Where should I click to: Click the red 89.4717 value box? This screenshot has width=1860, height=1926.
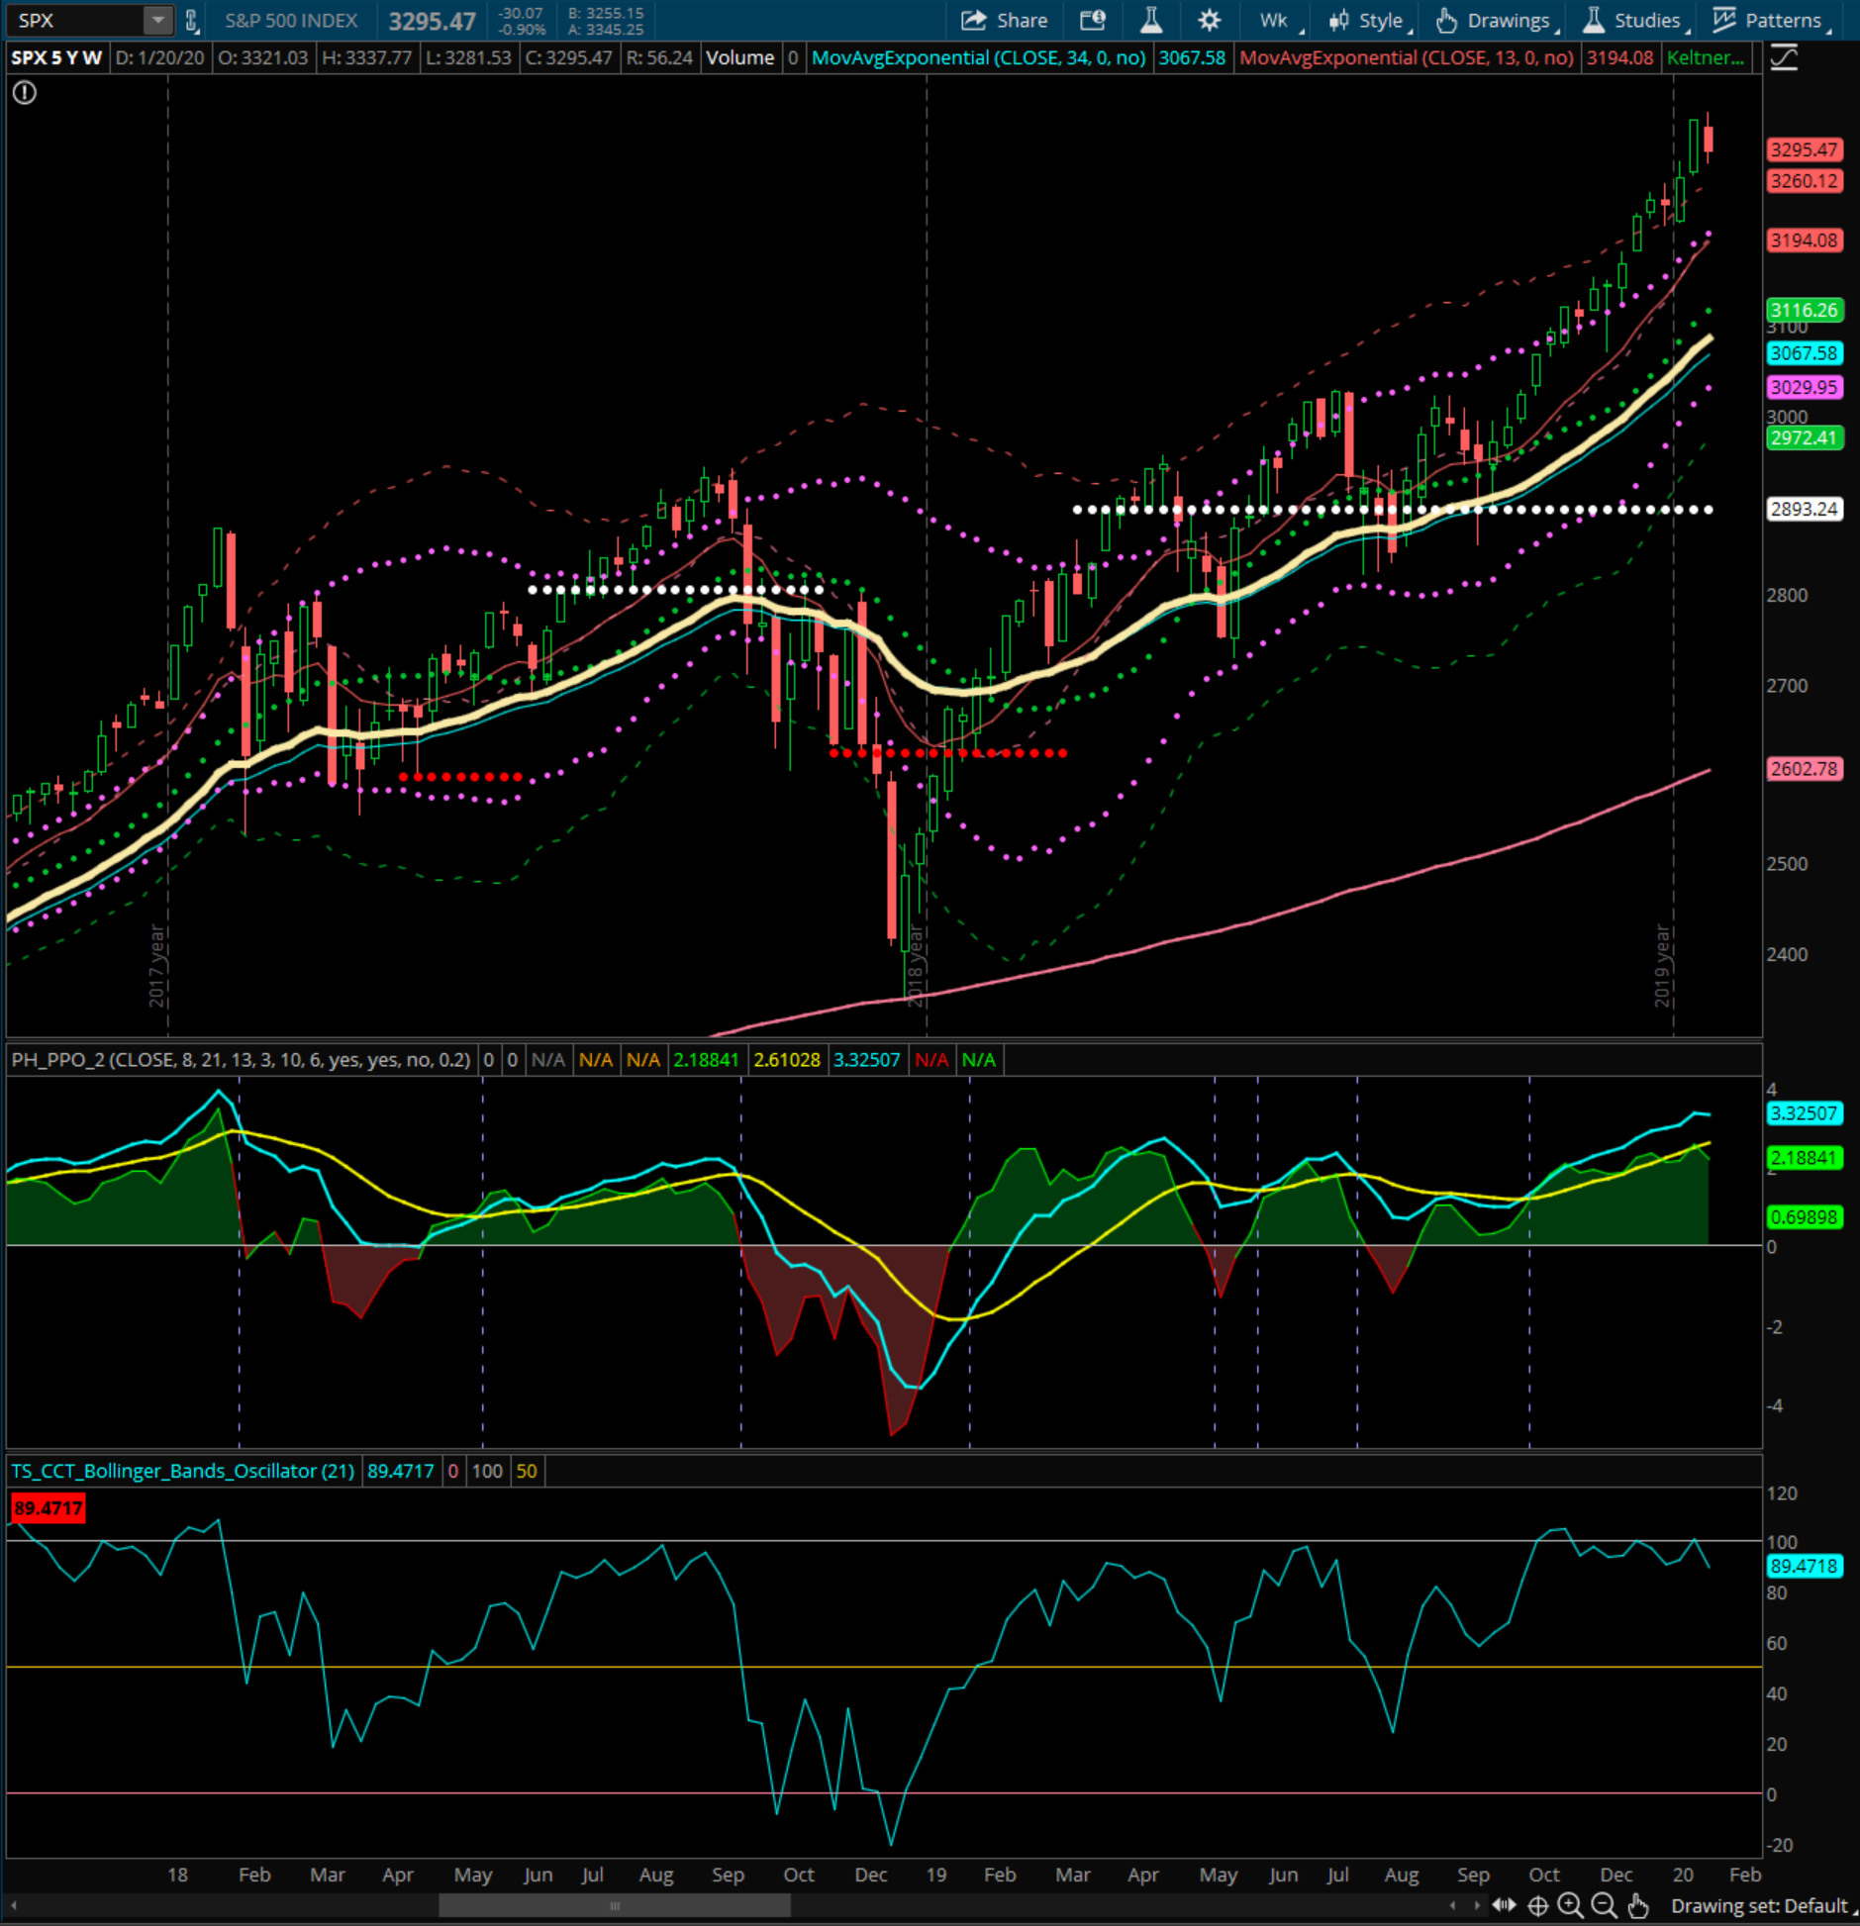pos(48,1508)
